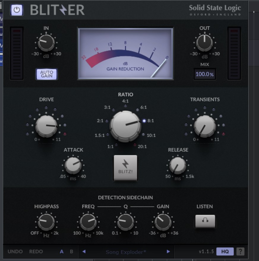Click the RATIO knob
This screenshot has height=261, width=259.
point(125,126)
